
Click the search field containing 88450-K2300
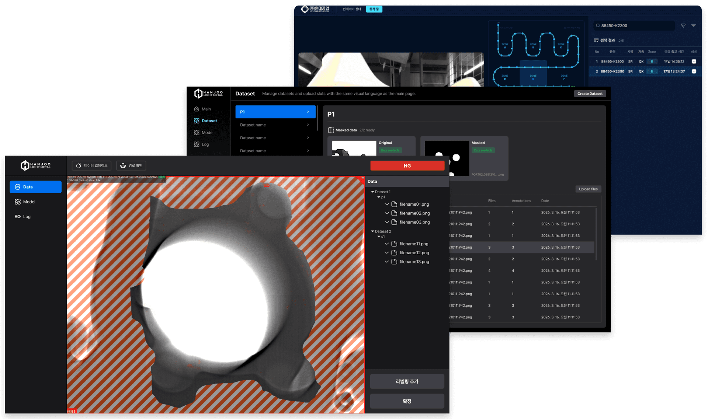coord(634,26)
